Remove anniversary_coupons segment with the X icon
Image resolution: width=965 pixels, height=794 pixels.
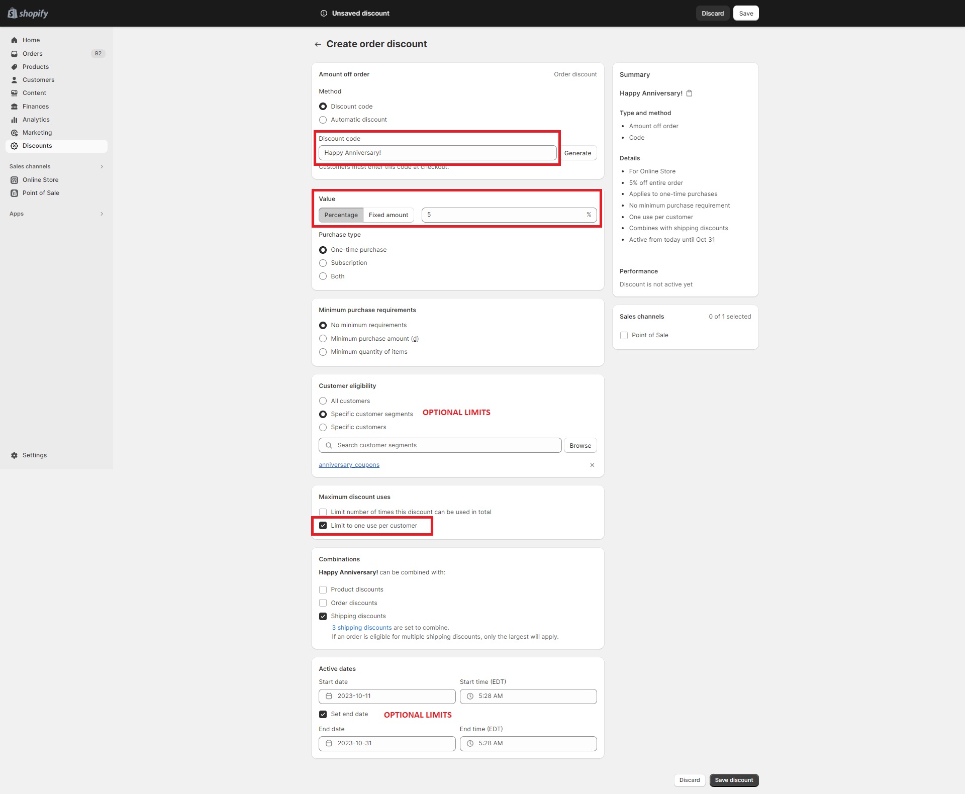click(592, 465)
